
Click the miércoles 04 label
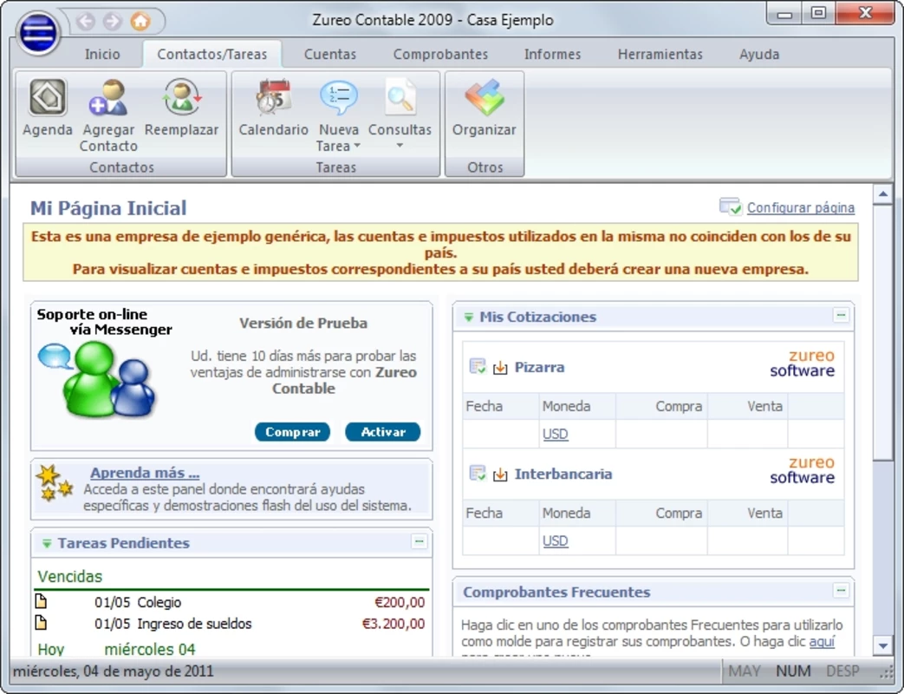[150, 649]
